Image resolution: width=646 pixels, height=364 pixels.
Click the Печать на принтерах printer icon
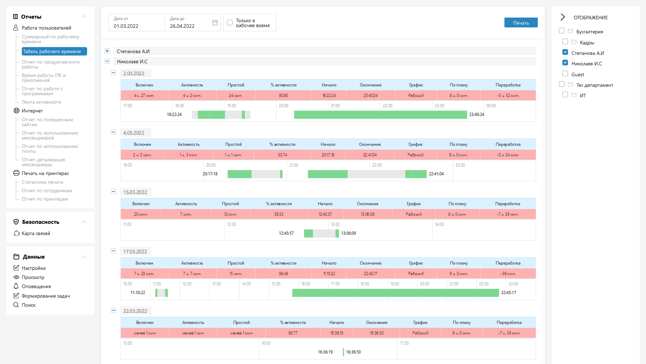click(16, 173)
